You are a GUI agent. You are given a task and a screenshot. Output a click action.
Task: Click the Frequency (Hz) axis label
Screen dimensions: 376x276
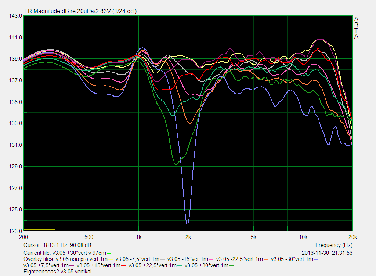pyautogui.click(x=334, y=245)
